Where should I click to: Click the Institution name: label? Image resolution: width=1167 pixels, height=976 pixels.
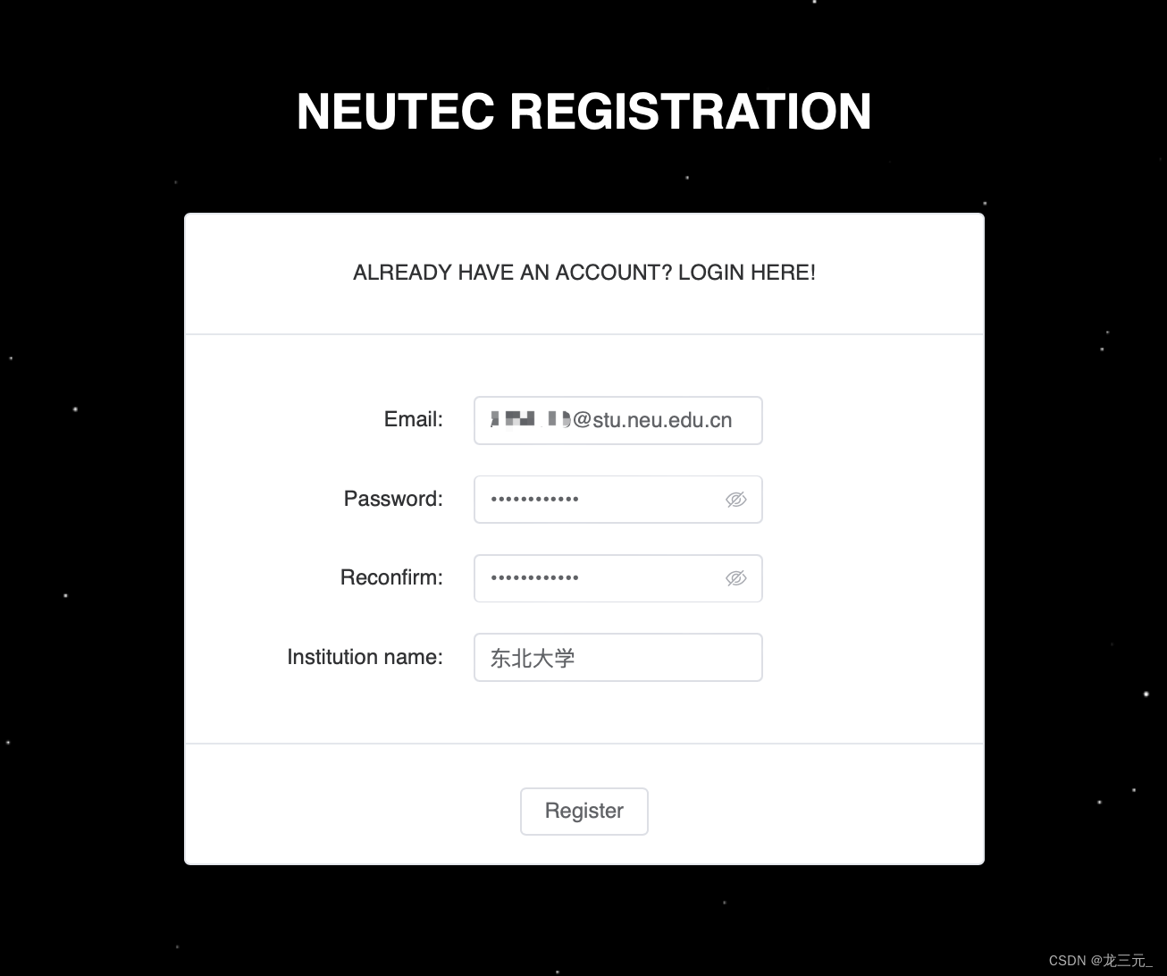tap(364, 657)
